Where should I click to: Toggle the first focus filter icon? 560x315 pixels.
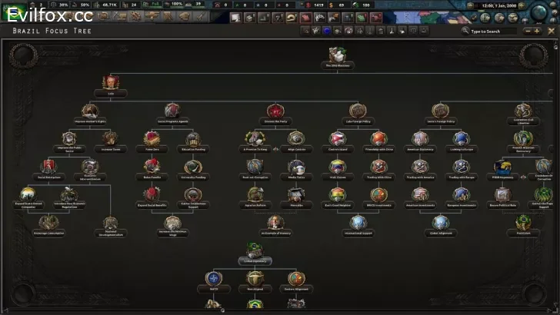[305, 31]
